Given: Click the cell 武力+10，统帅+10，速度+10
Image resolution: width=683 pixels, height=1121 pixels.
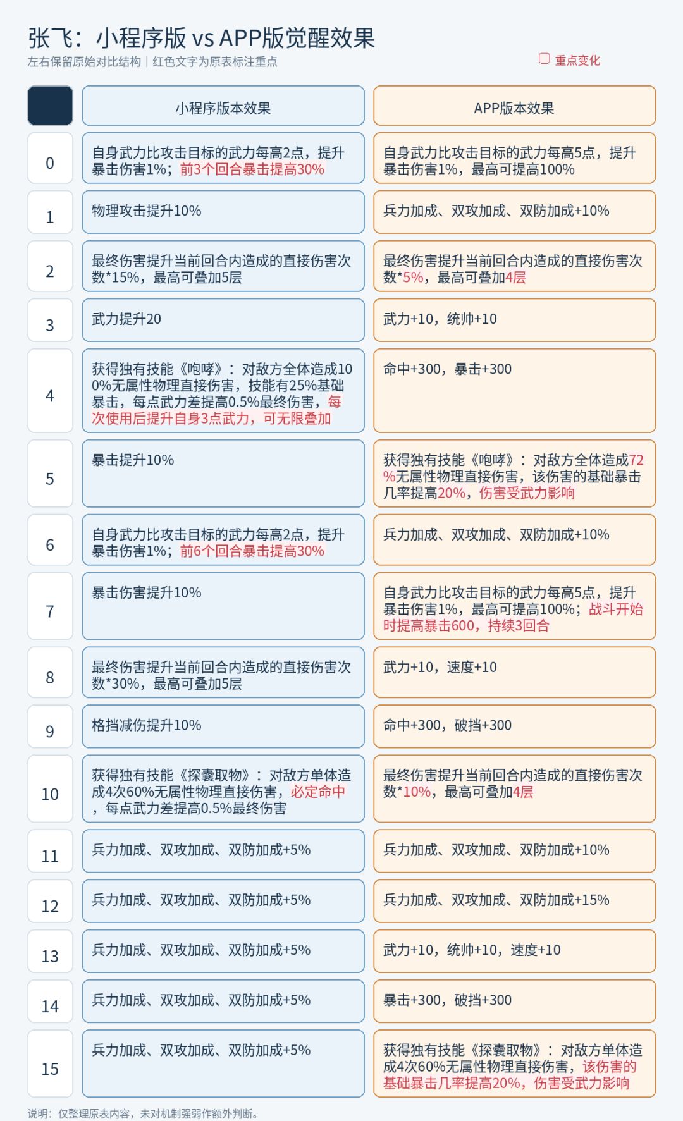Looking at the screenshot, I should tap(514, 951).
